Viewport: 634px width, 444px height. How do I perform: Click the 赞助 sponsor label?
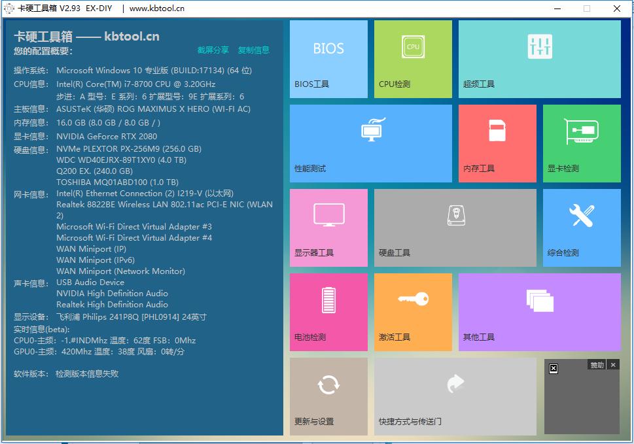597,365
